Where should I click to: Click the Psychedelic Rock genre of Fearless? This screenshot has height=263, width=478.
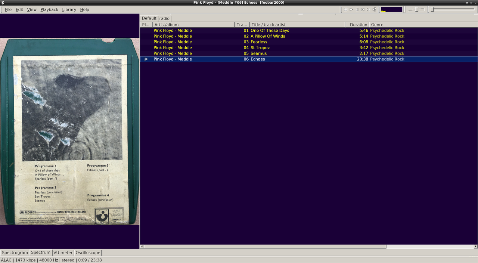[x=387, y=42]
